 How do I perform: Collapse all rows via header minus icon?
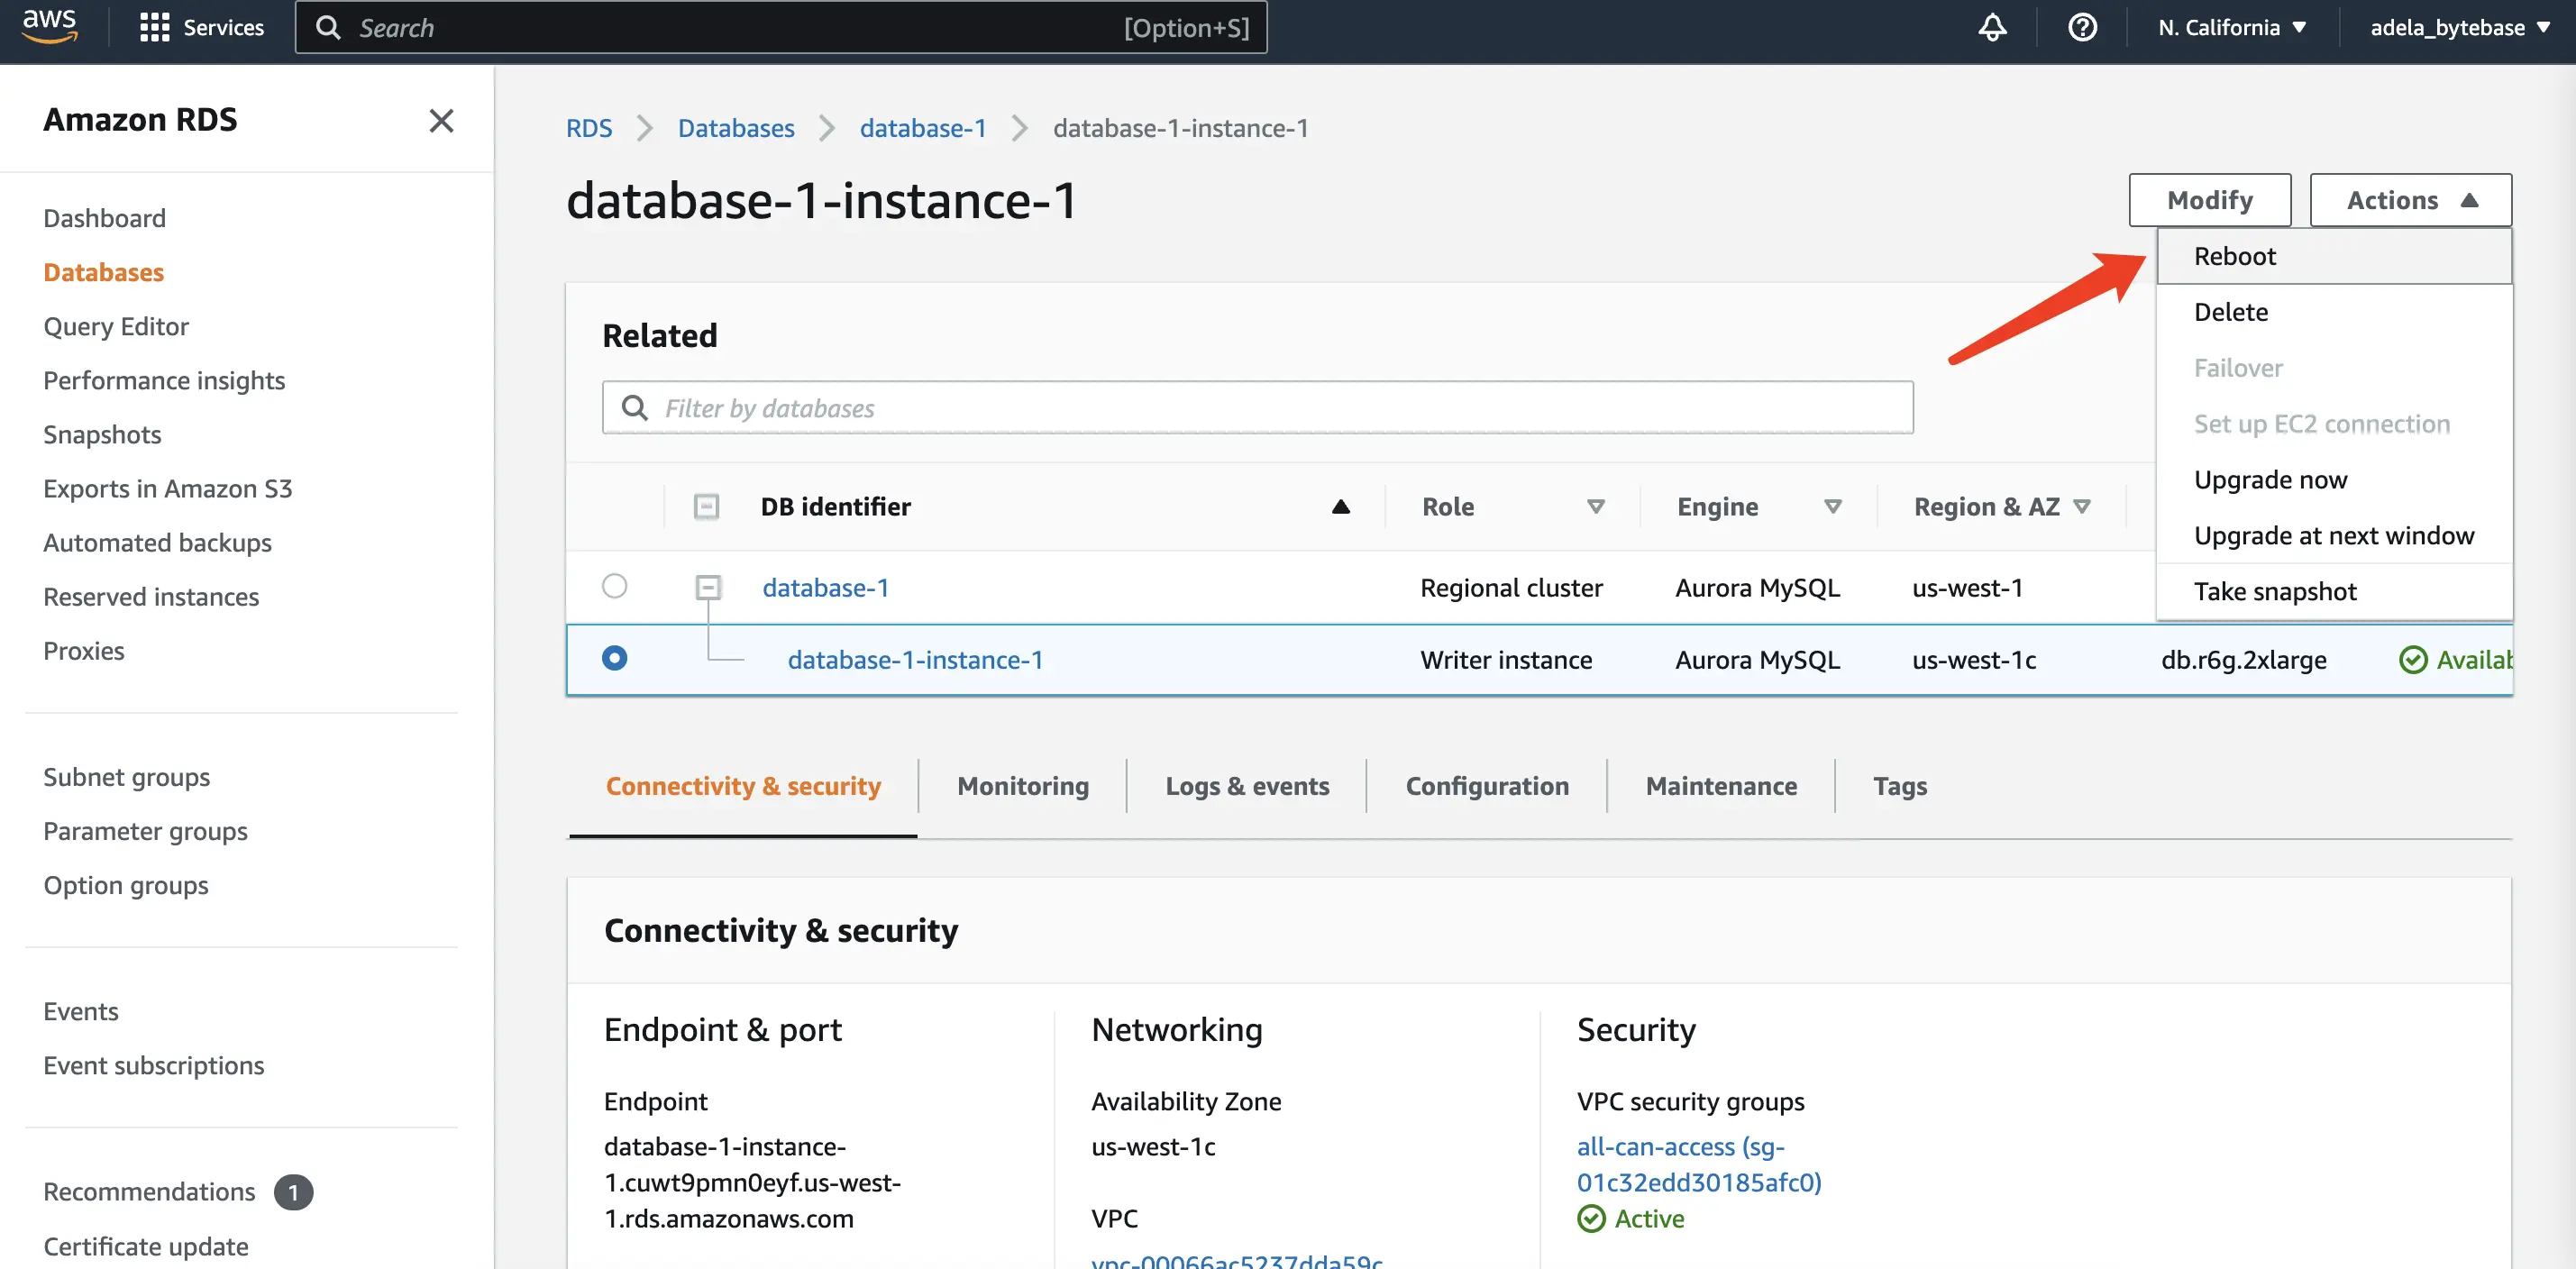(x=706, y=507)
